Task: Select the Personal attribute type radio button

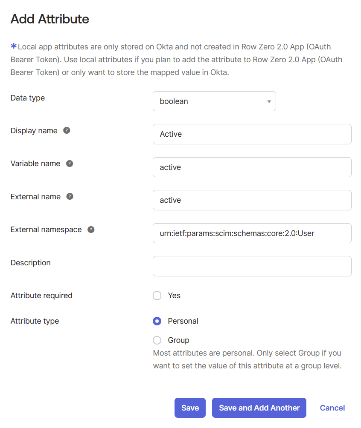Action: click(157, 321)
